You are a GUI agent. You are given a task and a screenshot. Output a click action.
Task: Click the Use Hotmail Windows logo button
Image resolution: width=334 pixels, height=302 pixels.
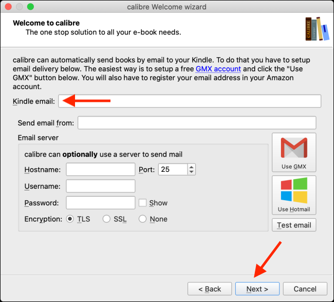[x=294, y=195]
